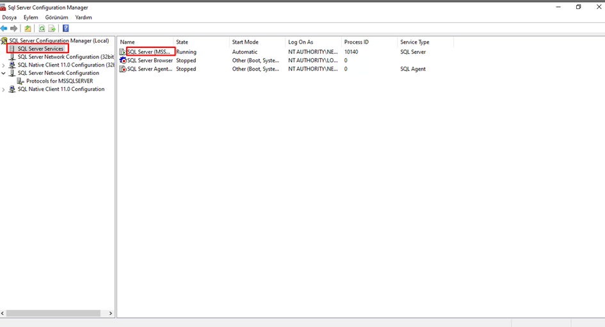This screenshot has height=327, width=605.
Task: Click the SQL Server Browser service icon
Action: [123, 60]
